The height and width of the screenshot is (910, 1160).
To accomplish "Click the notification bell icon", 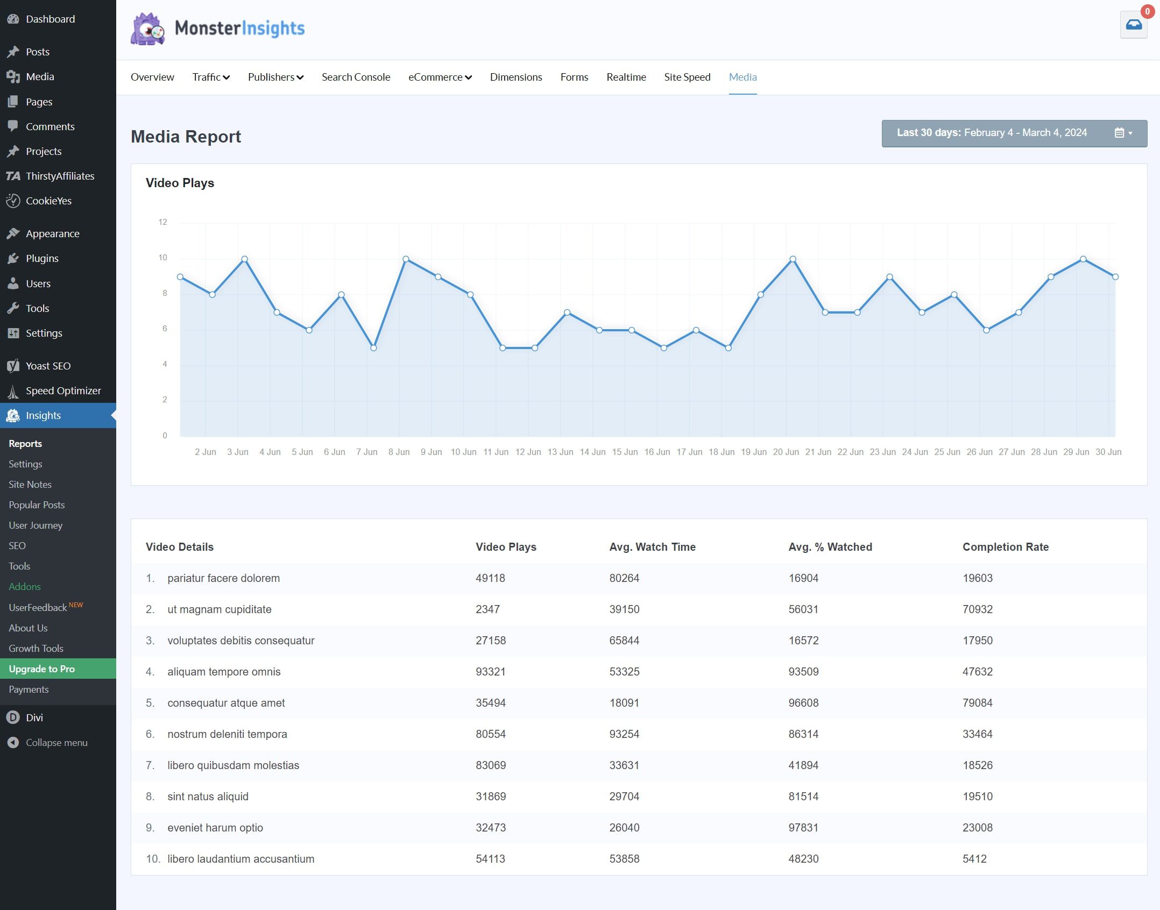I will pyautogui.click(x=1134, y=24).
